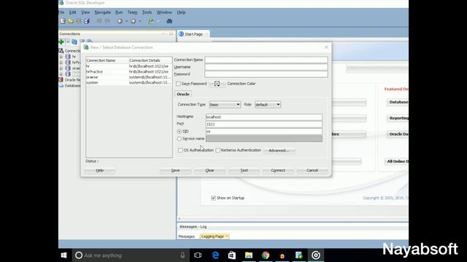467x262 pixels.
Task: Enable the Save Password checkbox
Action: (x=178, y=84)
